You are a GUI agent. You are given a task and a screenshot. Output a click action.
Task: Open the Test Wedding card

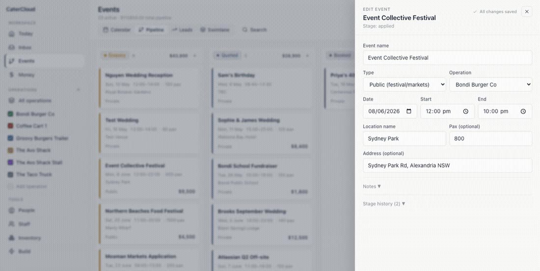point(149,133)
